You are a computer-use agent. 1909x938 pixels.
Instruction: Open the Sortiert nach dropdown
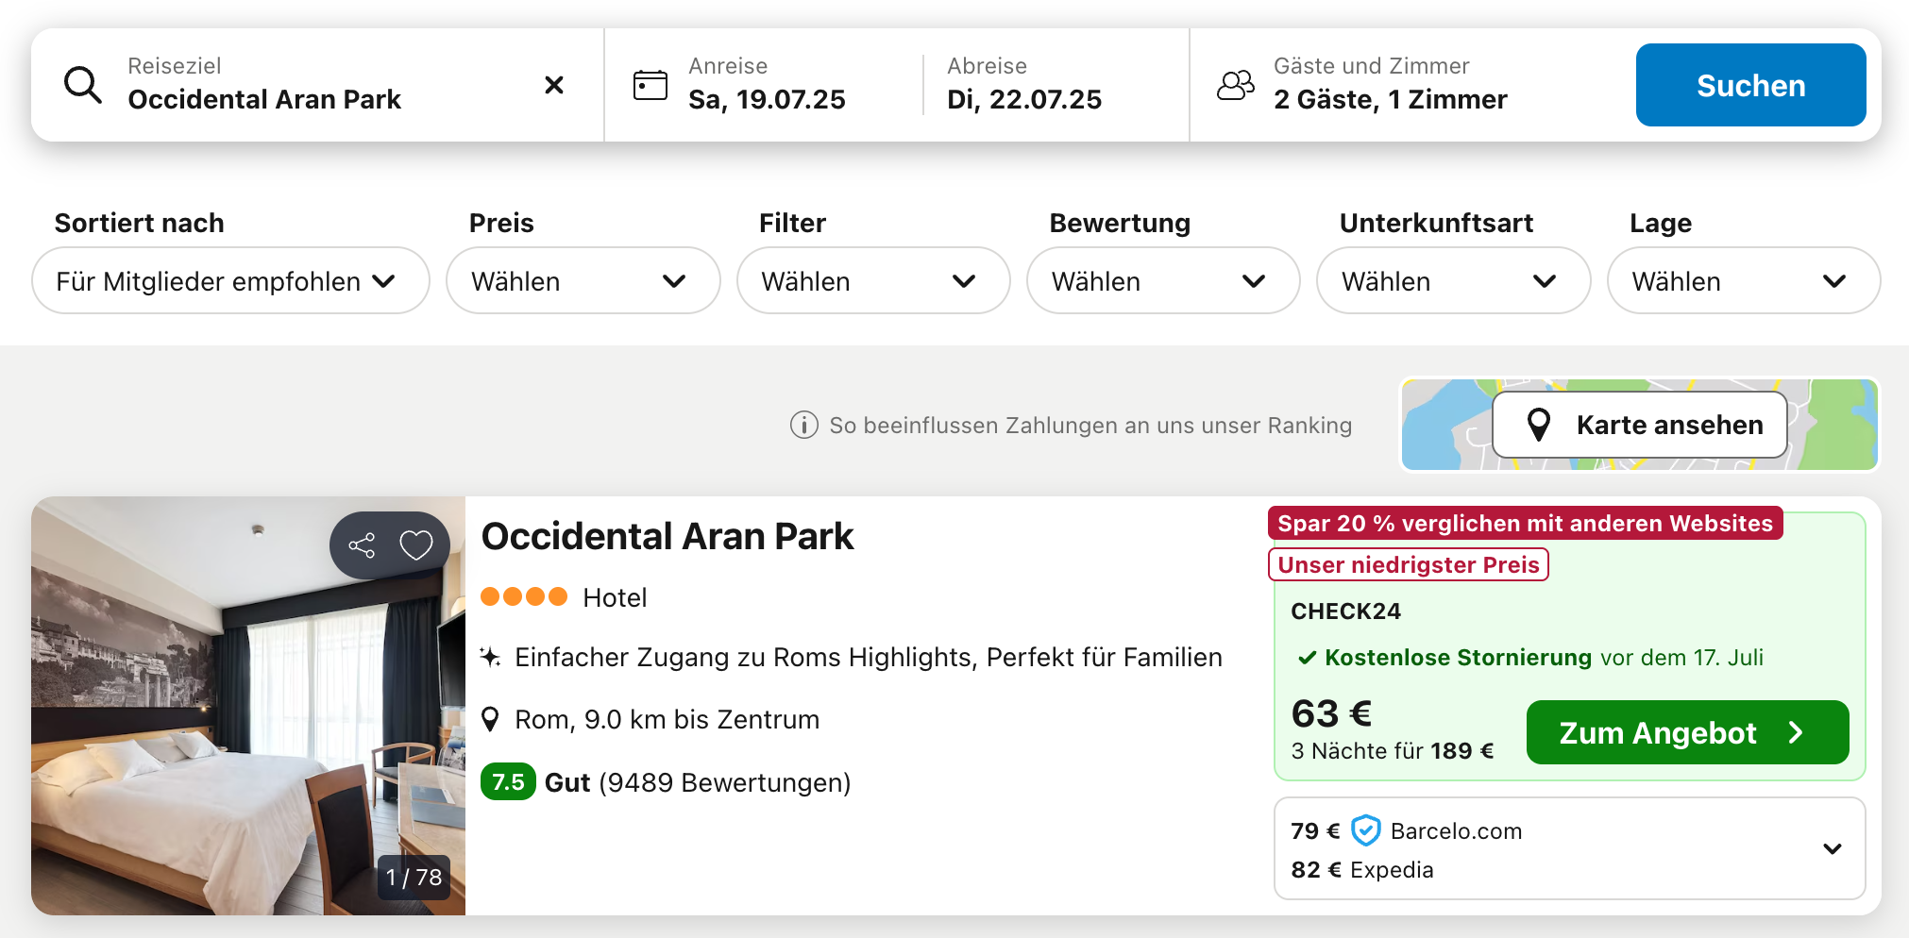pos(230,280)
